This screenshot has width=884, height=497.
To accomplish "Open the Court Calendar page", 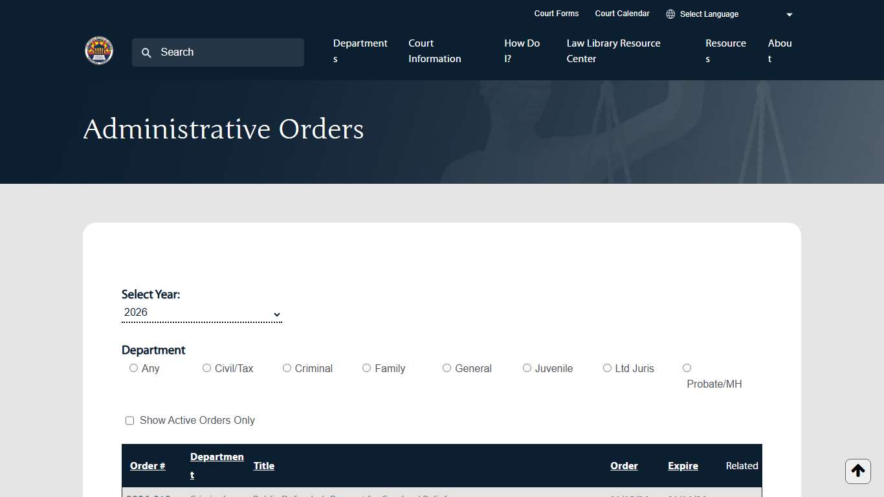I will click(x=622, y=14).
